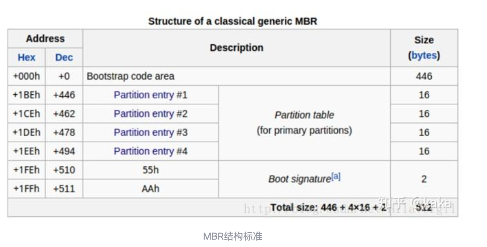Click the Address column header
The width and height of the screenshot is (487, 247).
45,39
